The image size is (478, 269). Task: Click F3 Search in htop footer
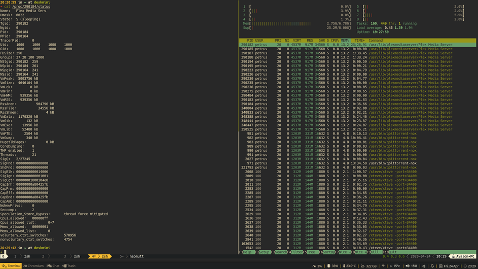tap(279, 252)
